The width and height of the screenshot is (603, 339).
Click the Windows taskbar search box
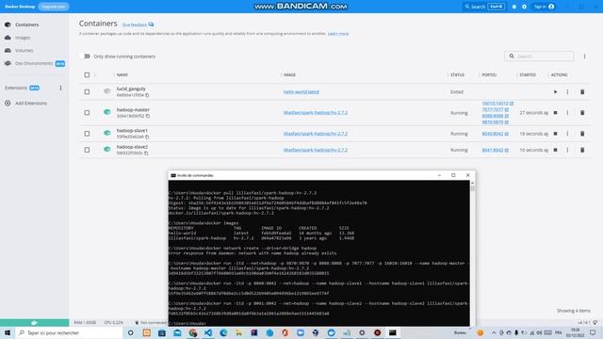point(69,332)
